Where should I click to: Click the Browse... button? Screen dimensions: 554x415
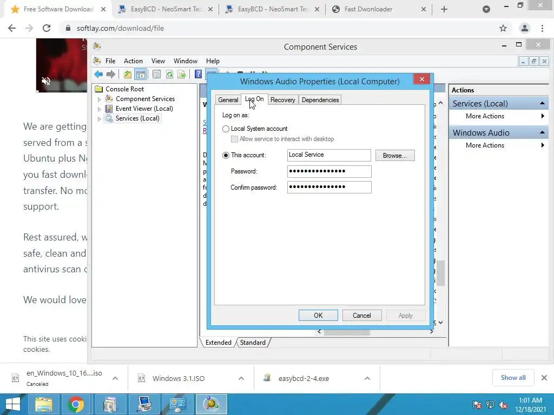click(x=394, y=156)
